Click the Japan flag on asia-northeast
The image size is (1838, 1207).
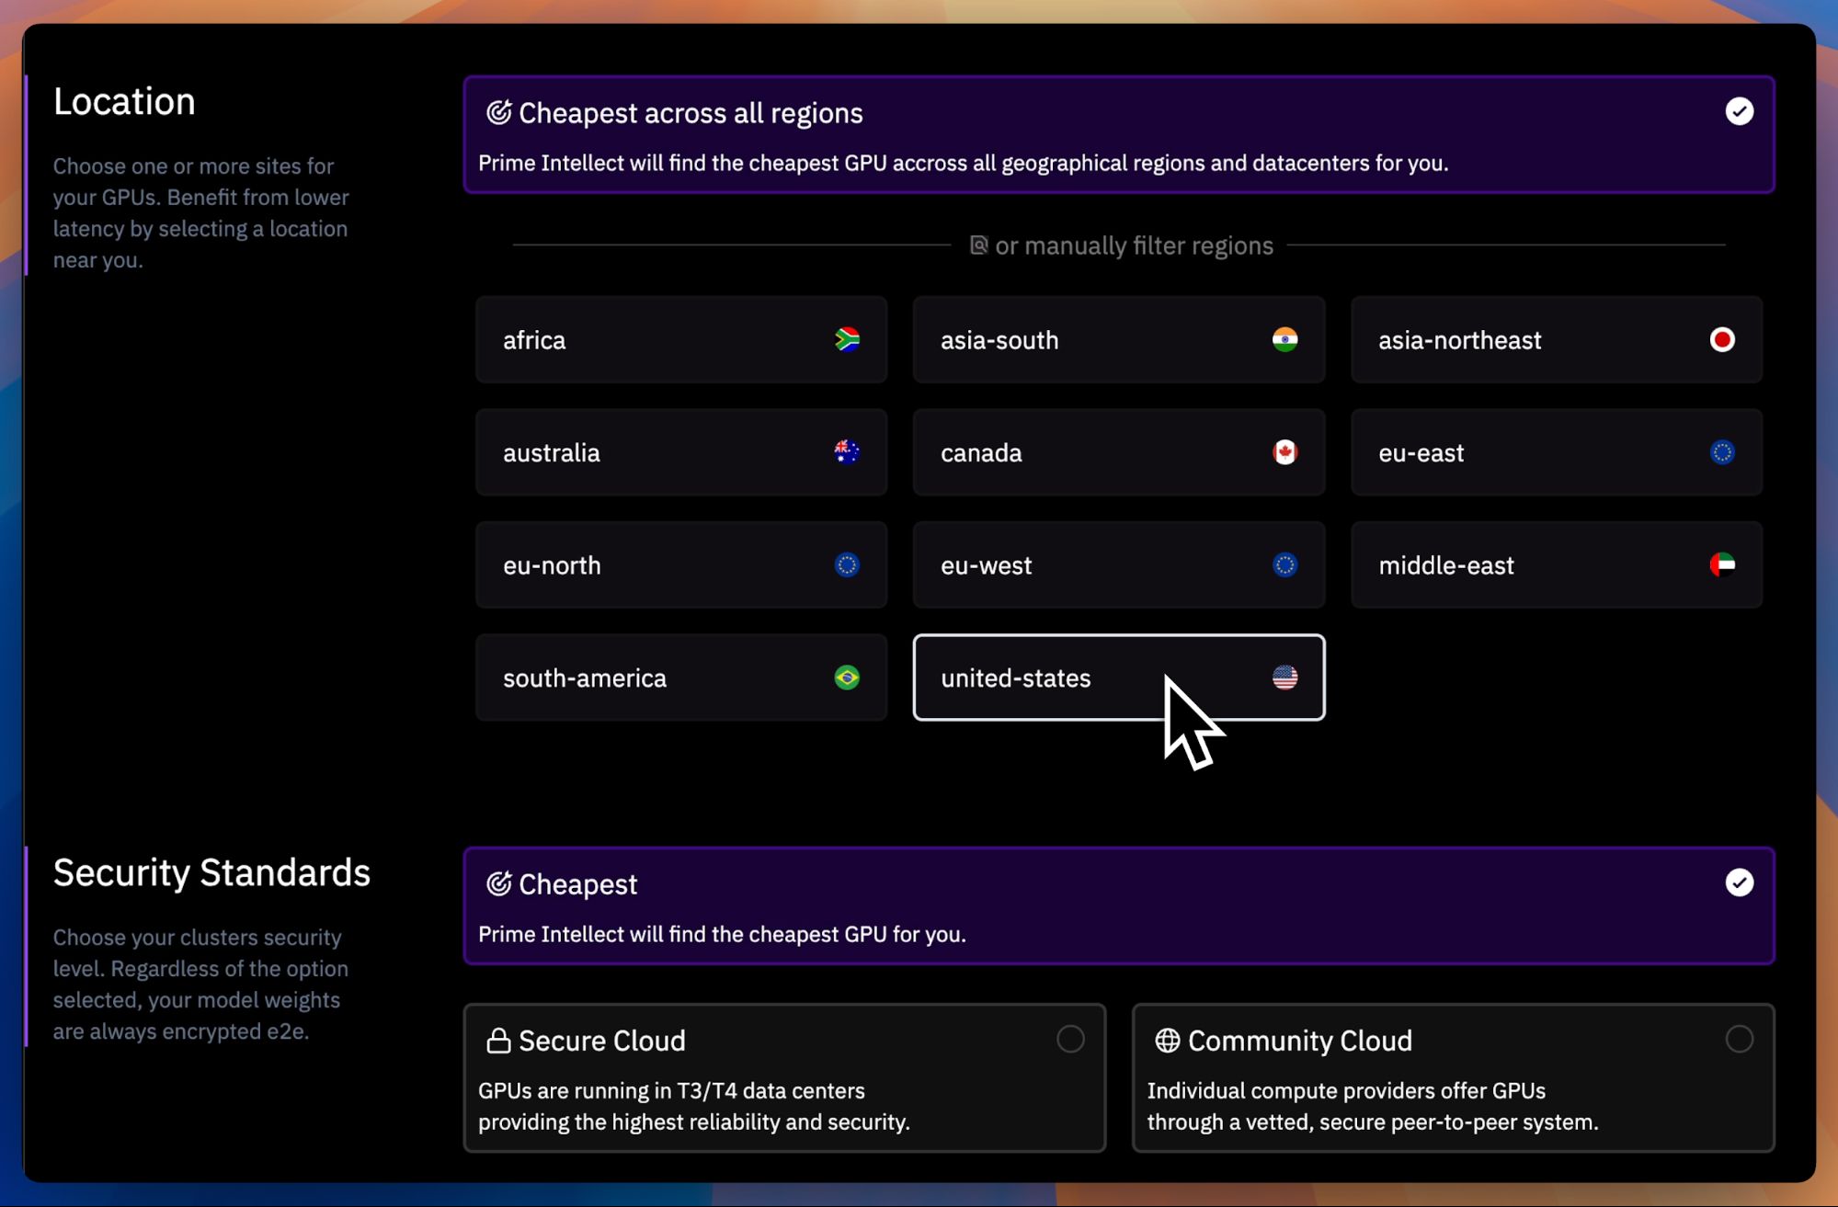click(x=1722, y=339)
